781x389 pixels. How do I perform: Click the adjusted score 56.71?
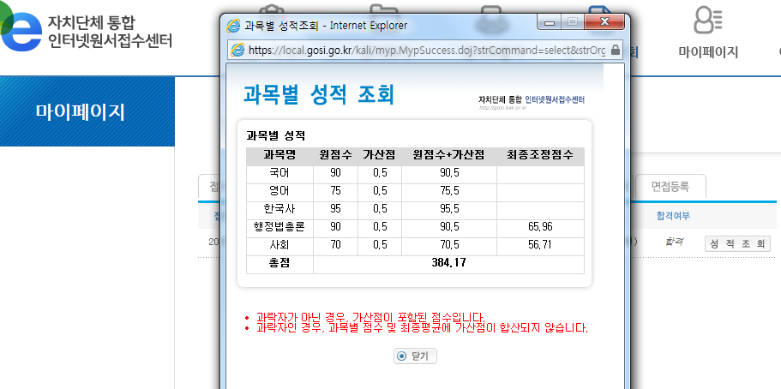540,244
